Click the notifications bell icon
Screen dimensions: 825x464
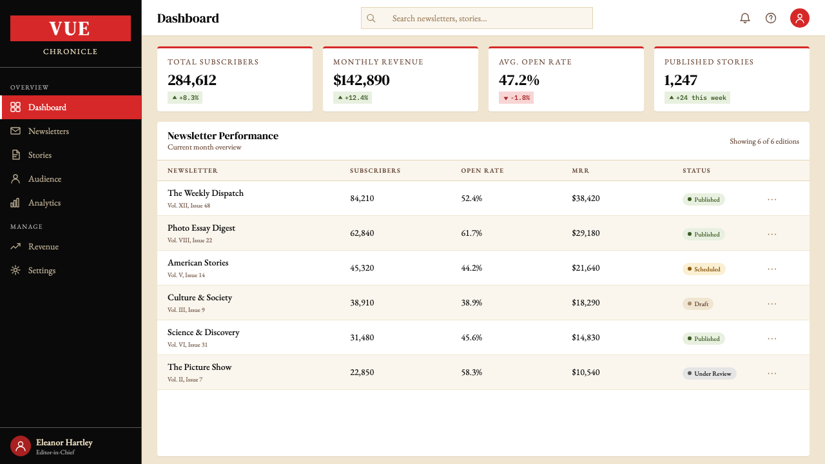coord(745,18)
